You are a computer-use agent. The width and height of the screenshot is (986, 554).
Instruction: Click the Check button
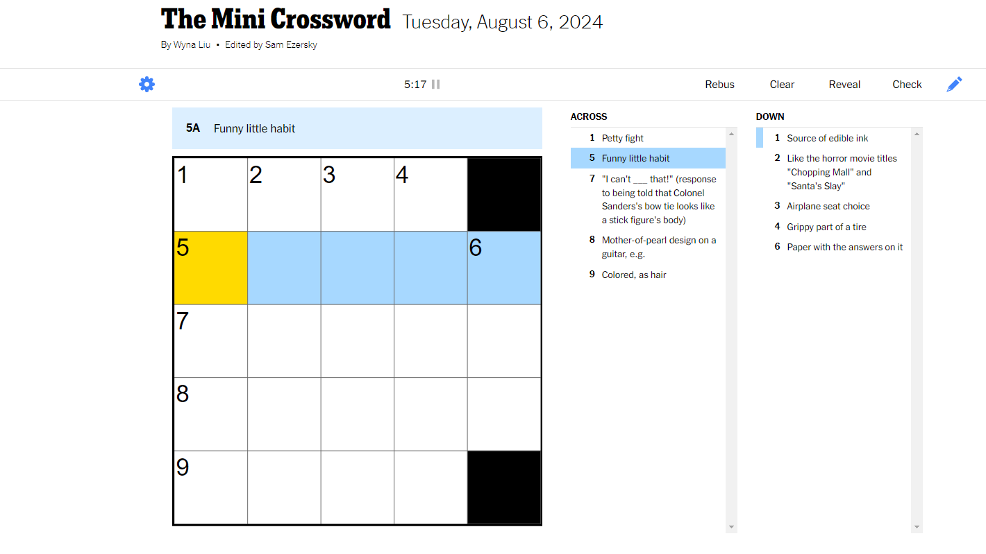tap(907, 84)
